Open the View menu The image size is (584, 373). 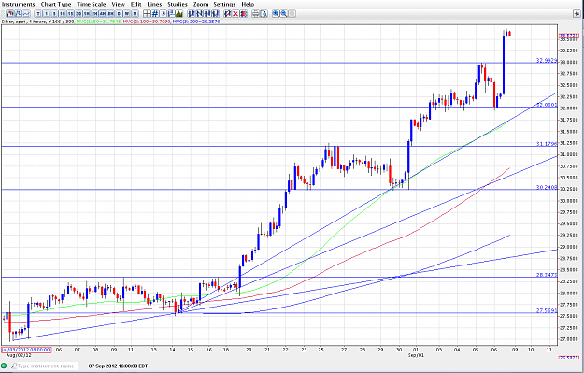point(119,4)
